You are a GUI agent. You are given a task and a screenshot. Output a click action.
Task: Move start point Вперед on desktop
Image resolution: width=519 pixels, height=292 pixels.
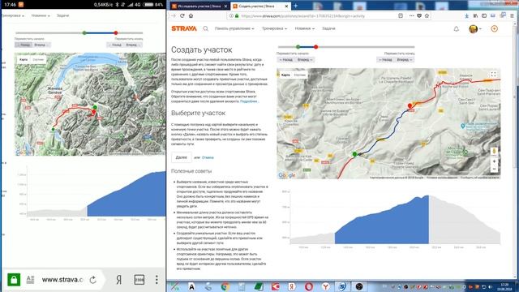point(305,59)
